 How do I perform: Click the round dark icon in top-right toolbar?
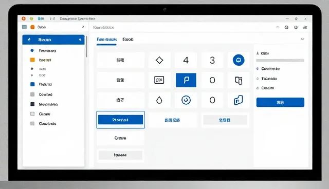click(286, 27)
